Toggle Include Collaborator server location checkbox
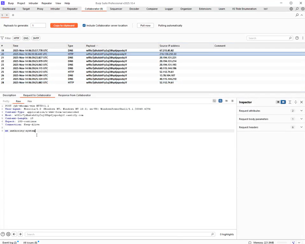305x244 pixels. click(x=84, y=26)
